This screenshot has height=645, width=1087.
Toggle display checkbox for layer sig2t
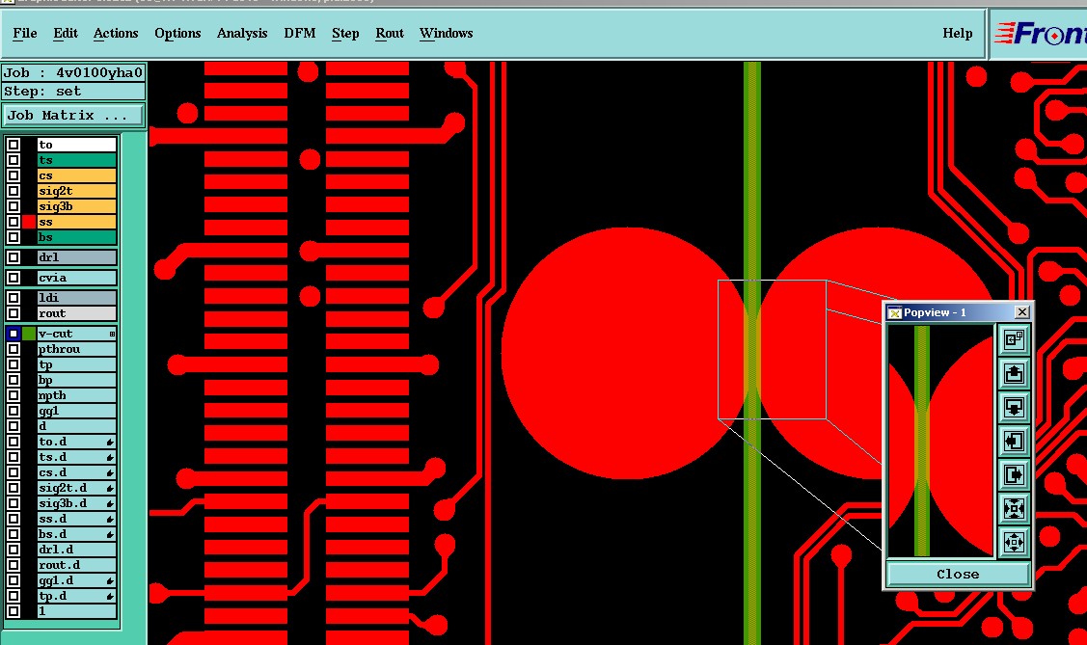click(x=14, y=191)
